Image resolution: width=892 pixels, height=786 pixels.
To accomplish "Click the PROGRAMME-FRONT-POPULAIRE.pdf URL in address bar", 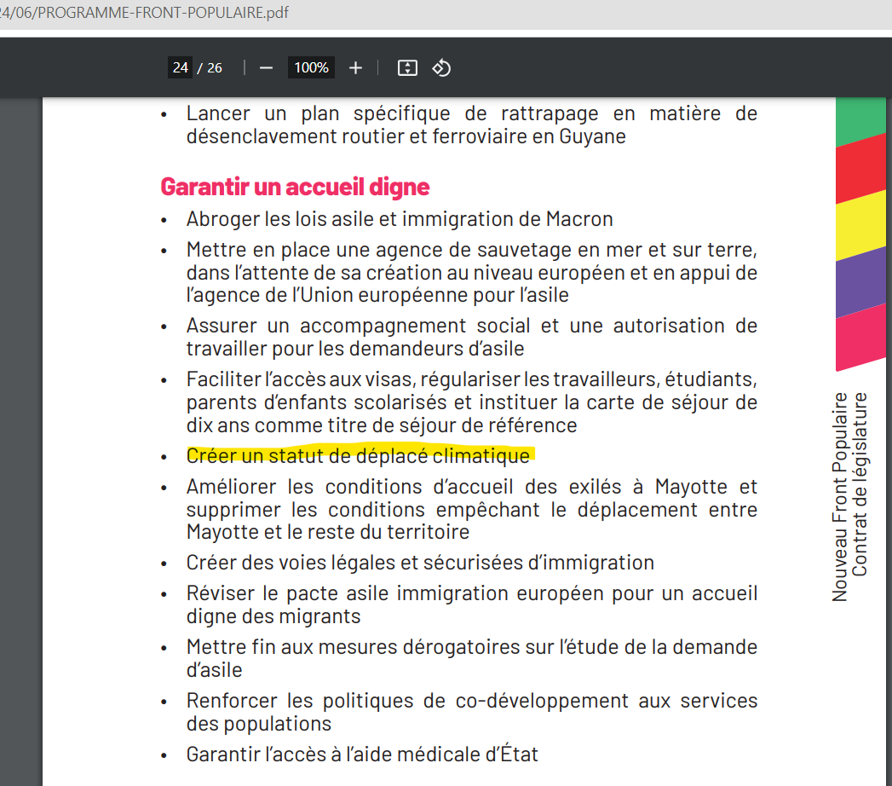I will (145, 13).
